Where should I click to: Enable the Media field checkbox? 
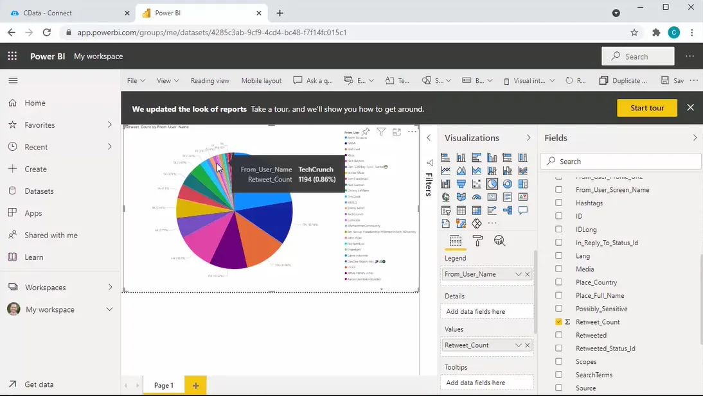558,269
